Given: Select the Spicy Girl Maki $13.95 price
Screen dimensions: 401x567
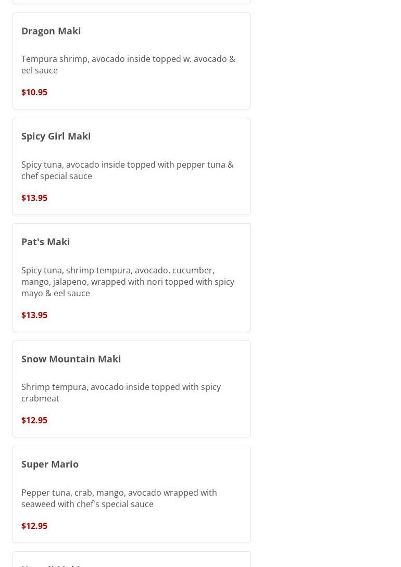Looking at the screenshot, I should 34,198.
